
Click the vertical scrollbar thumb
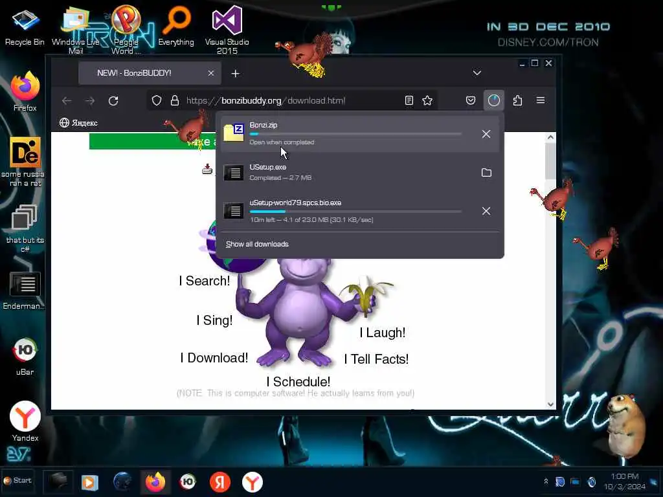[550, 161]
